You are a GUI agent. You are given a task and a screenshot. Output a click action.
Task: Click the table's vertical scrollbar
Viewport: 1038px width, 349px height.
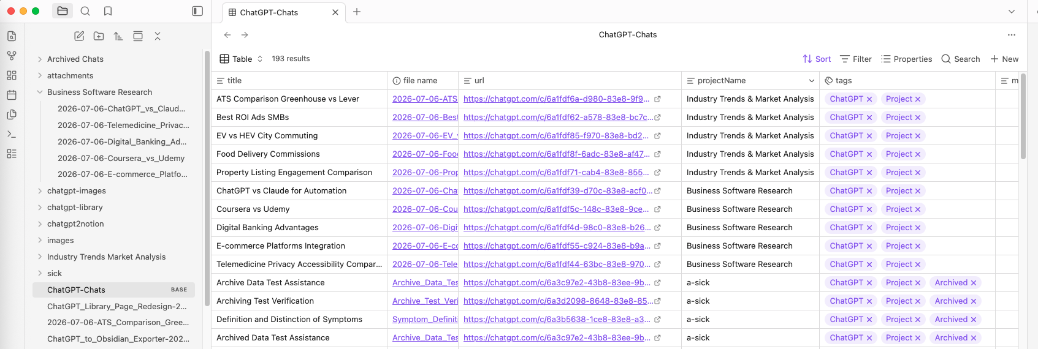pyautogui.click(x=1023, y=116)
